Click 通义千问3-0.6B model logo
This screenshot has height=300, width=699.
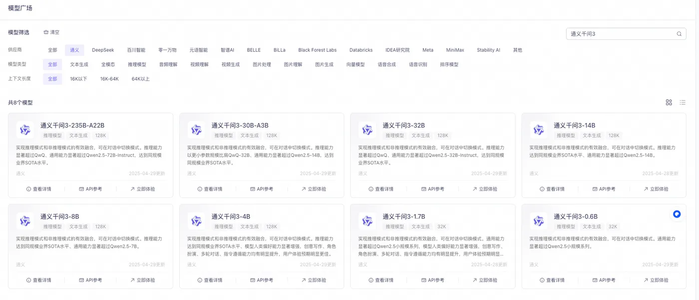tap(538, 221)
